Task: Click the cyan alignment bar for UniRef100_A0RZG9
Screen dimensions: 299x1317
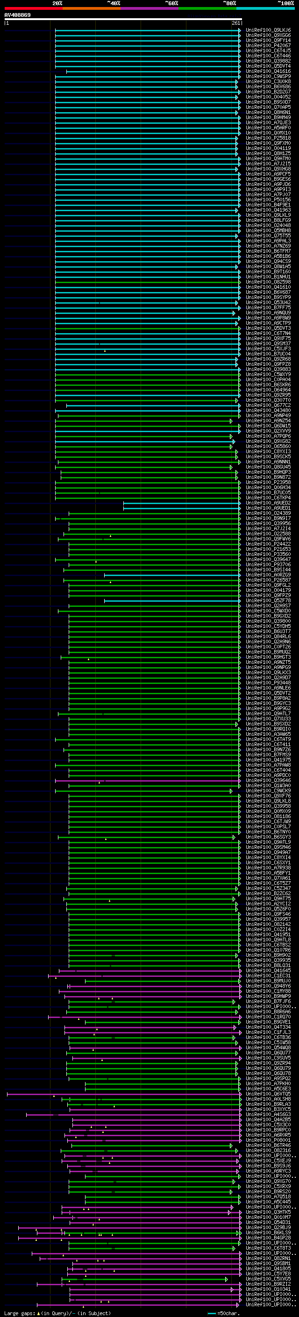Action: pos(172,575)
